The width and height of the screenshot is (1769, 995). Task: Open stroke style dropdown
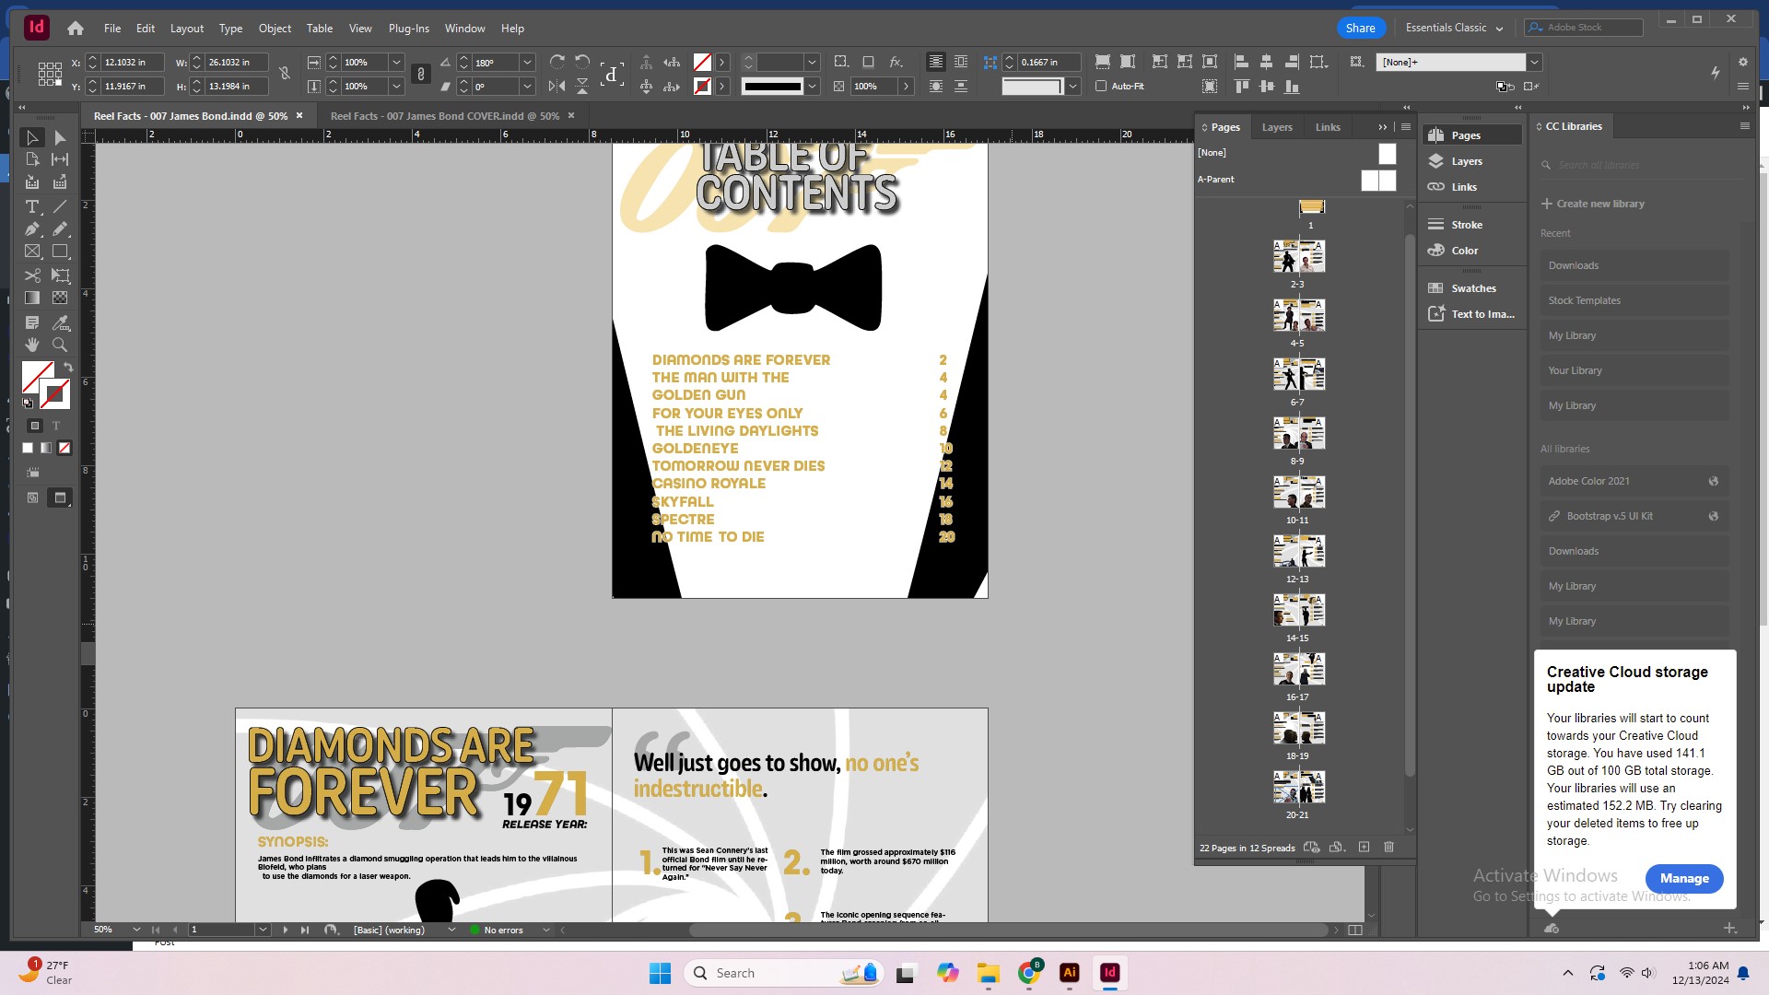click(x=812, y=87)
